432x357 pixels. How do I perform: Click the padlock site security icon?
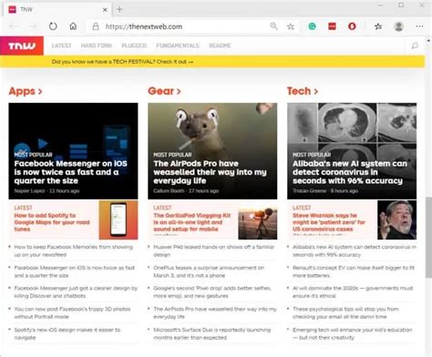pos(96,26)
